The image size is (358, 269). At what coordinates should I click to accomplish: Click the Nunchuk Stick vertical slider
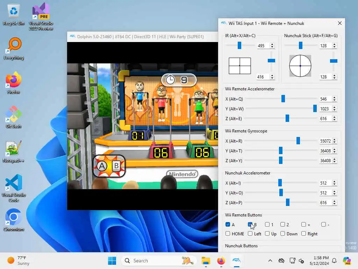point(334,61)
